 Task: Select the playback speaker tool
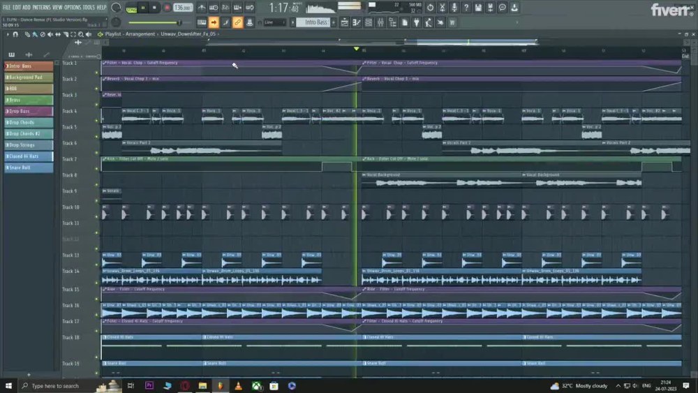pyautogui.click(x=89, y=34)
